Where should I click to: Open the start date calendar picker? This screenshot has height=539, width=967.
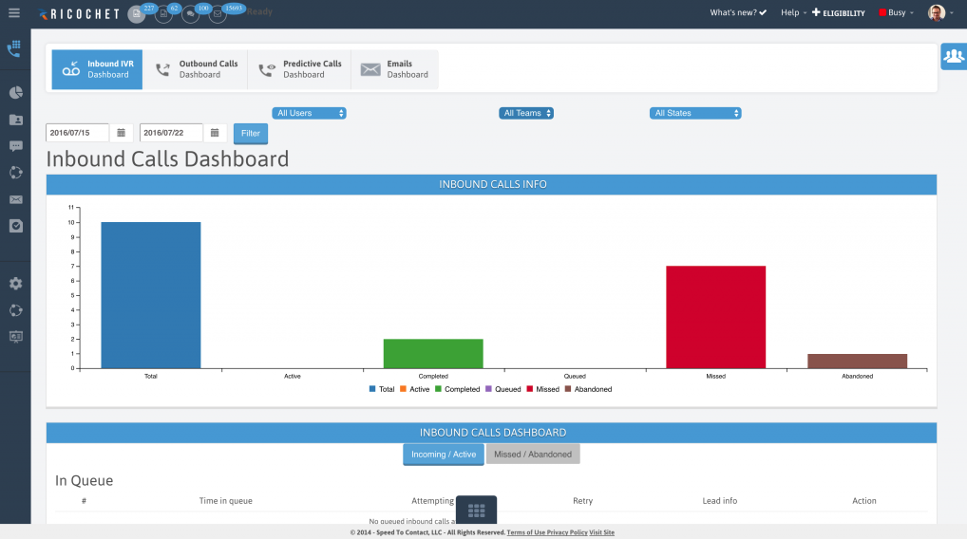pyautogui.click(x=121, y=133)
